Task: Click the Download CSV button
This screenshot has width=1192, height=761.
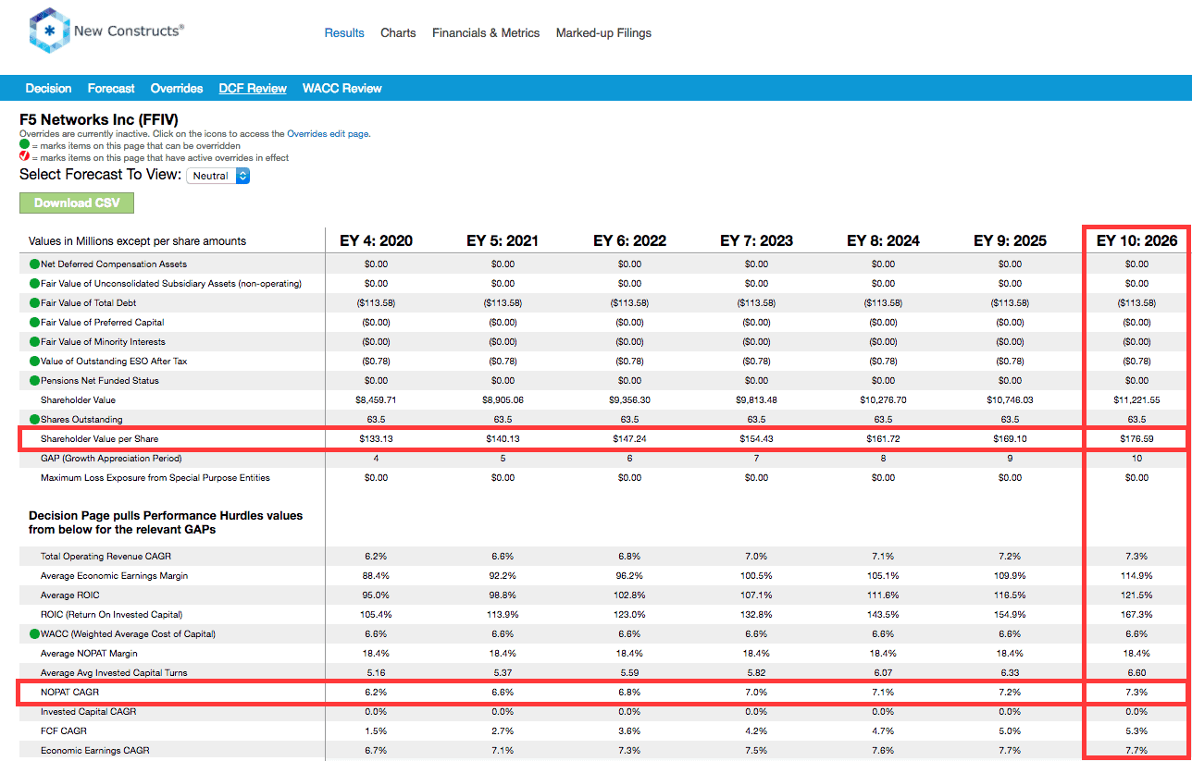Action: tap(77, 203)
